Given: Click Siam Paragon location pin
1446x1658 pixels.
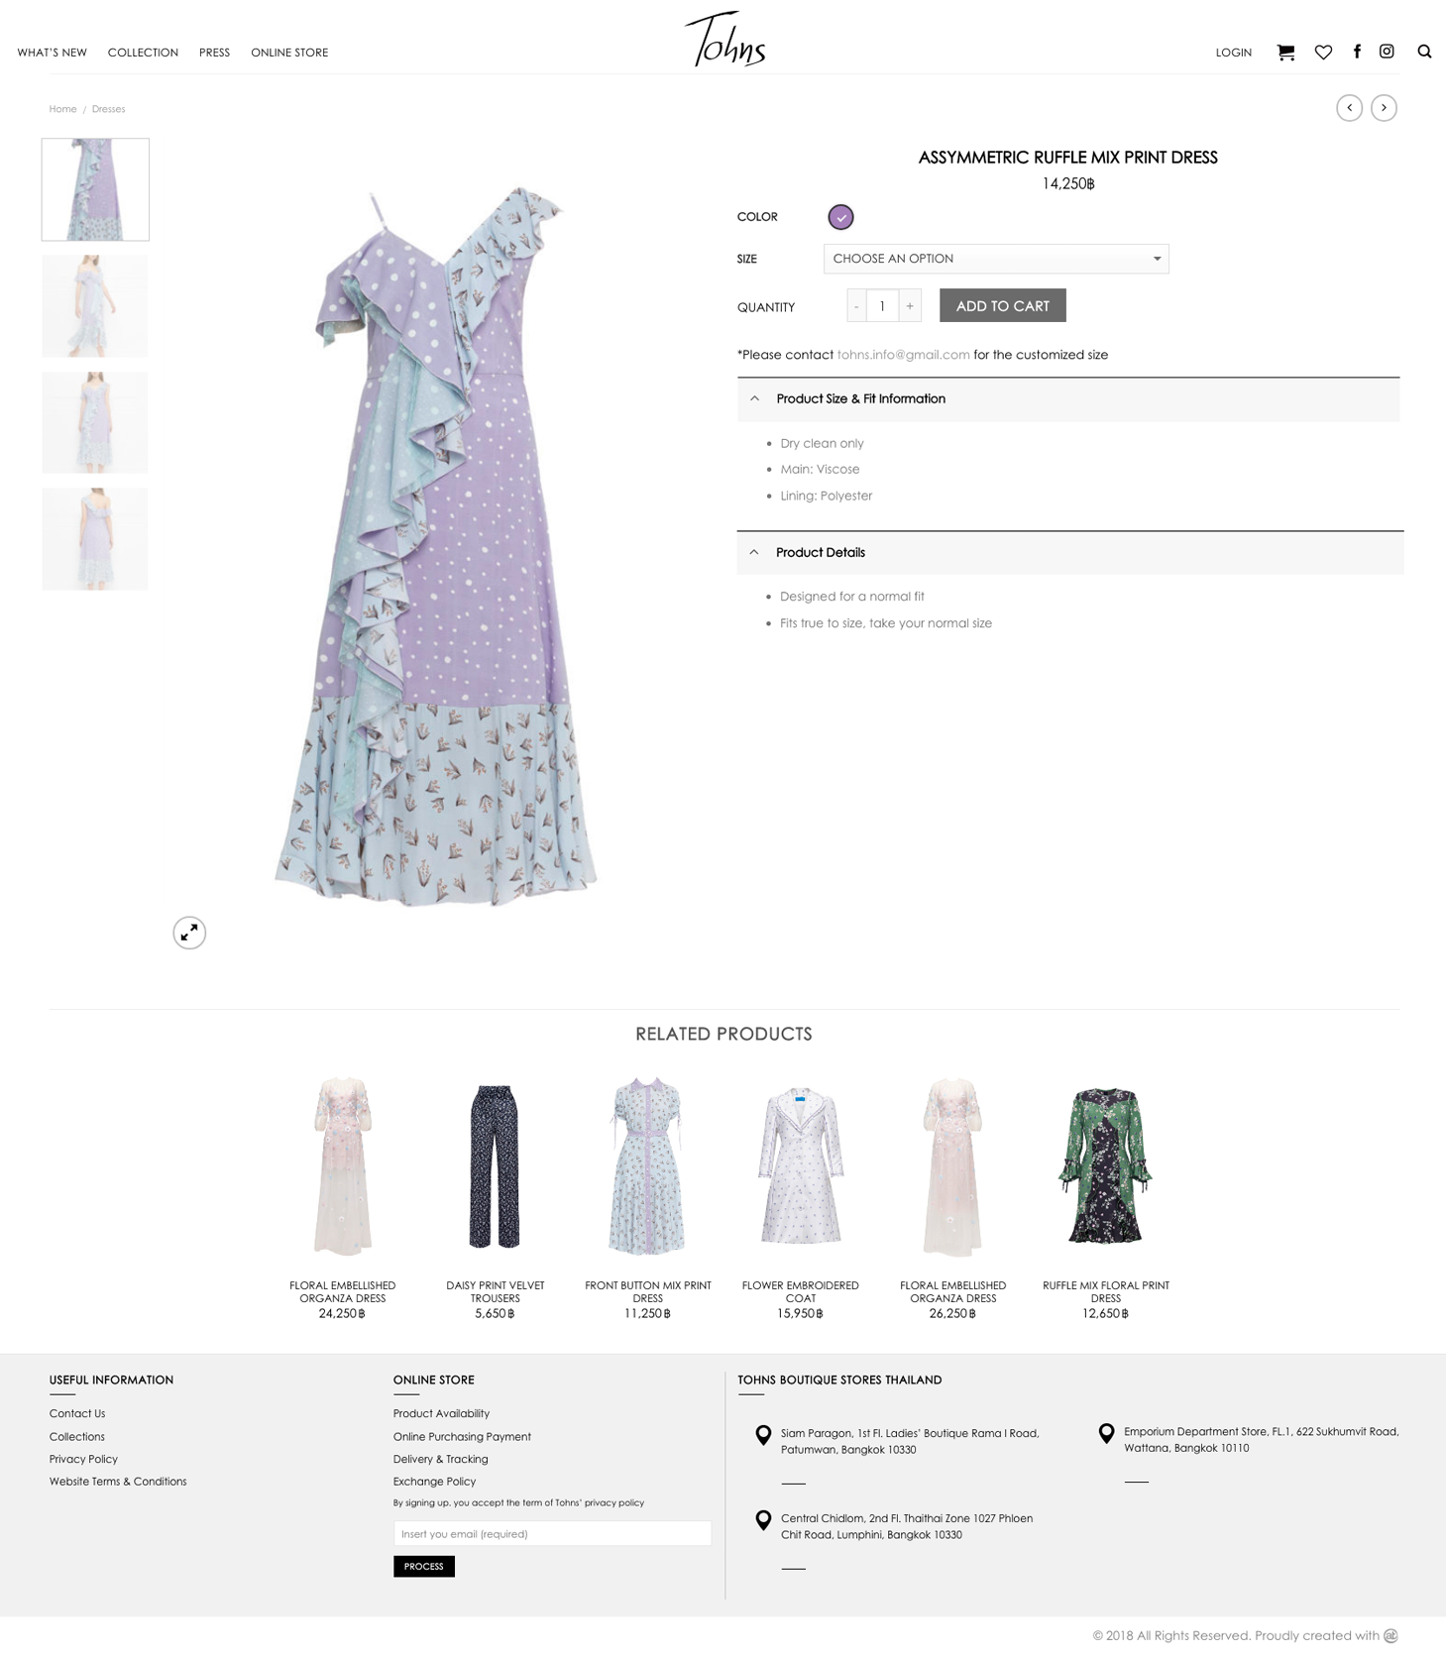Looking at the screenshot, I should click(763, 1435).
